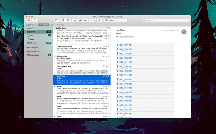Open the All Mail mailbox in sidebar

coord(39,43)
